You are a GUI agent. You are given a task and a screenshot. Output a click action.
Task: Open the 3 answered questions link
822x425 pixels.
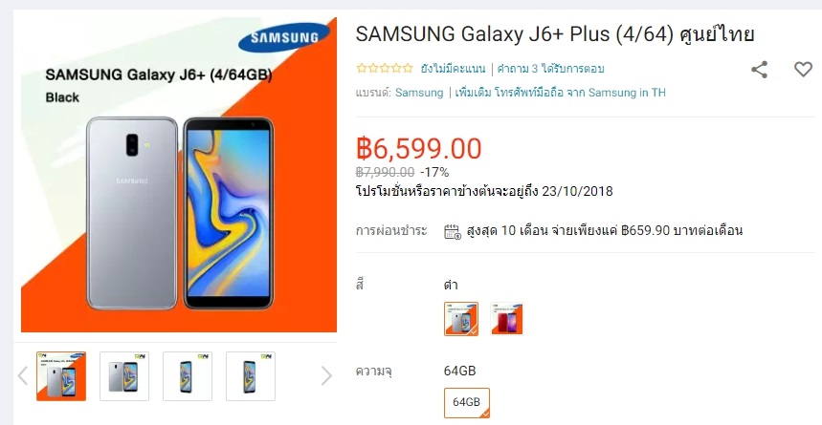click(x=550, y=69)
